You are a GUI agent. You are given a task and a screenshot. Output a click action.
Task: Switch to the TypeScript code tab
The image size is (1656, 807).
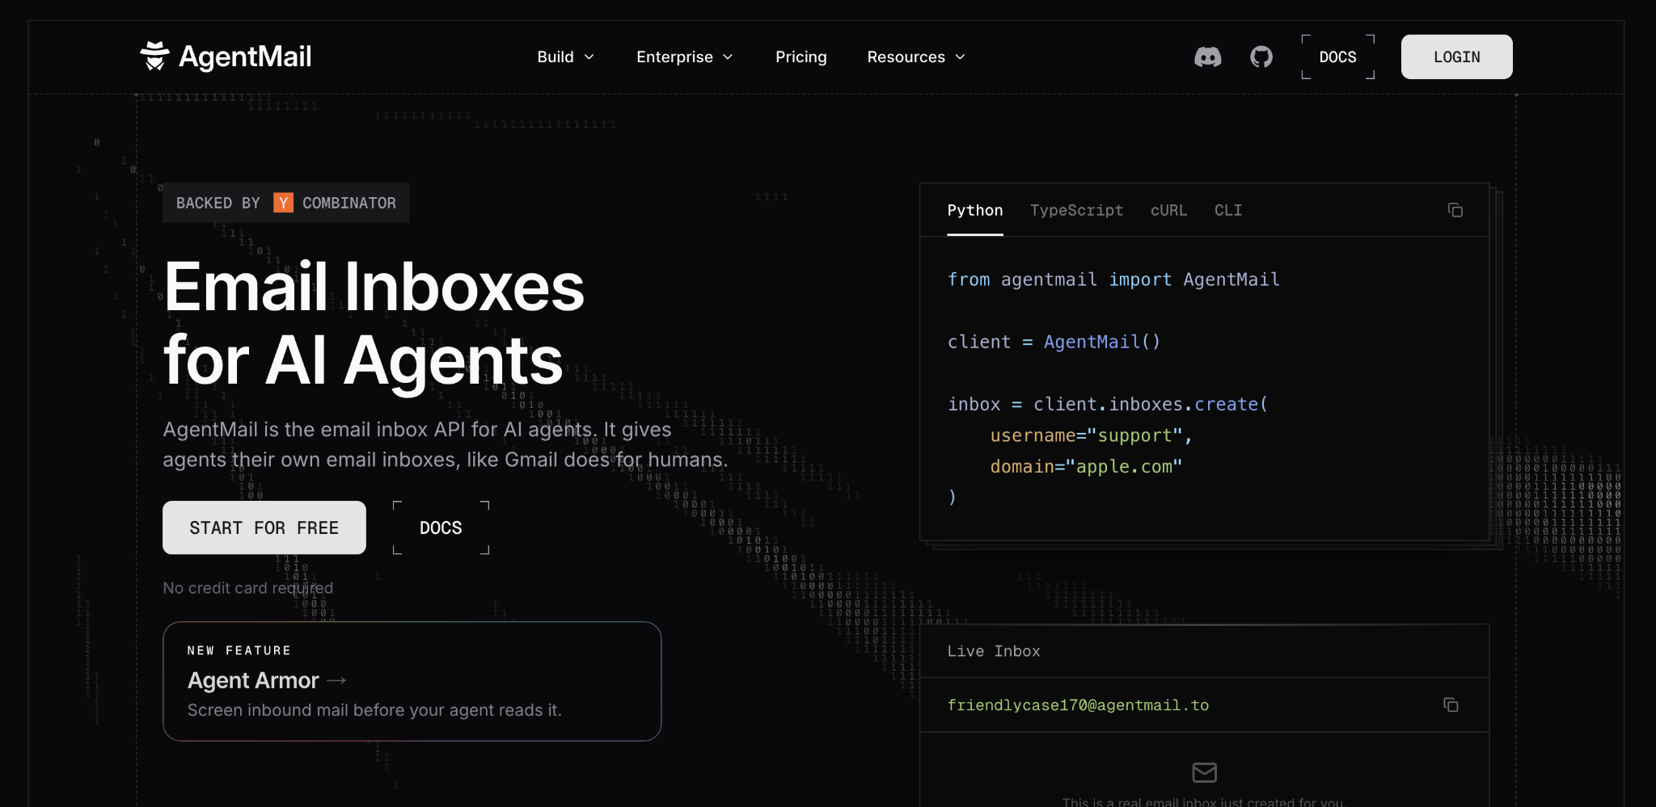(1076, 210)
